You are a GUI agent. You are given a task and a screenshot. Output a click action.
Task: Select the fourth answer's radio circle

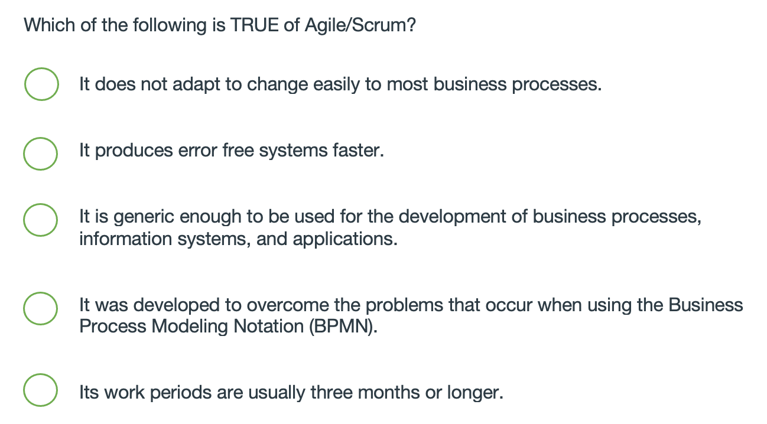(x=40, y=308)
